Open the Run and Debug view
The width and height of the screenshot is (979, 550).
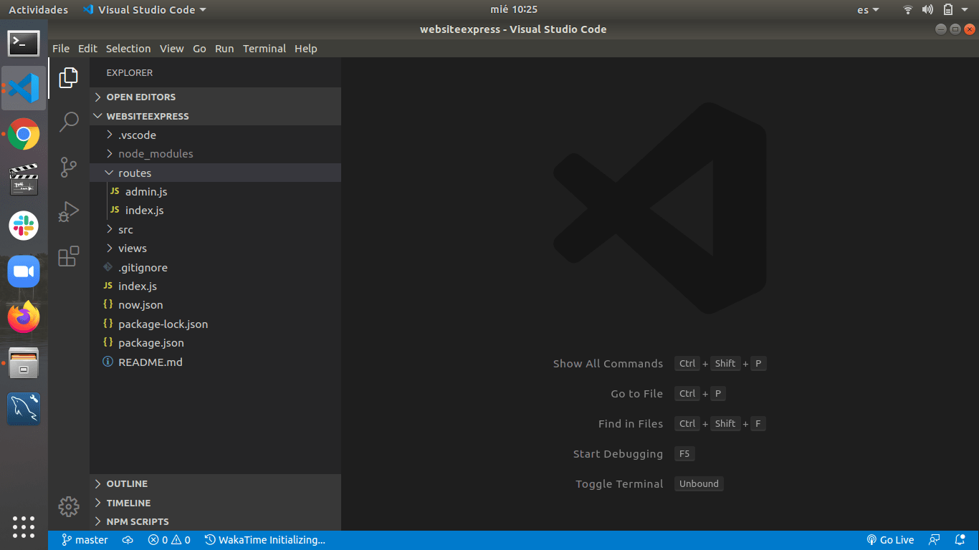69,211
